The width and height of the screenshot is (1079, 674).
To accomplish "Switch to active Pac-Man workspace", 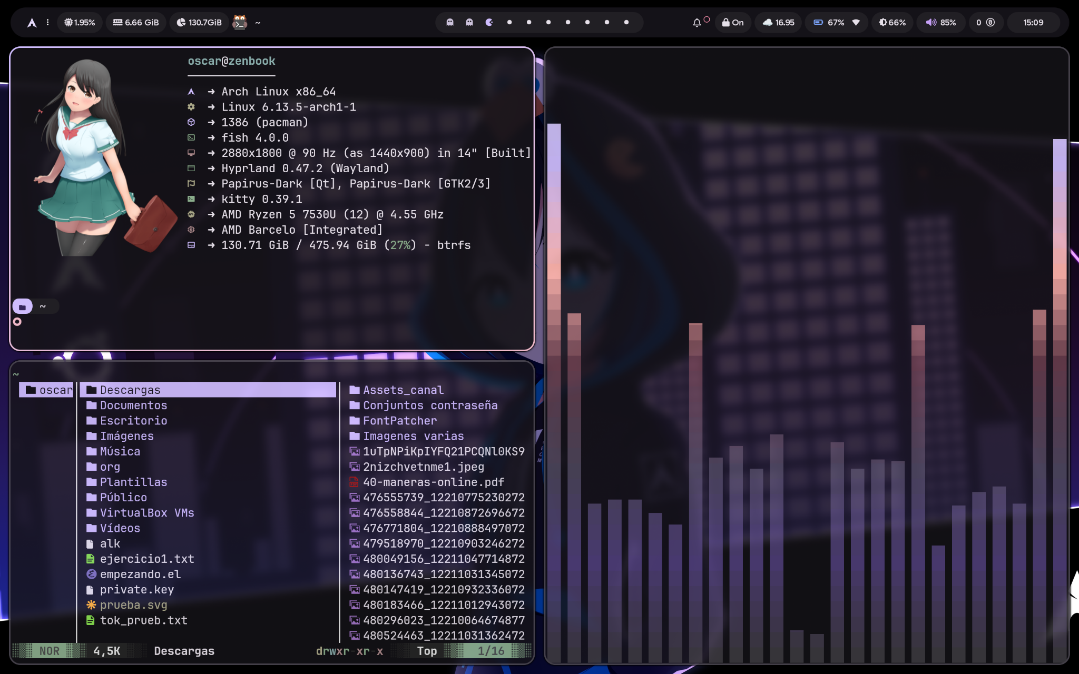I will (489, 23).
